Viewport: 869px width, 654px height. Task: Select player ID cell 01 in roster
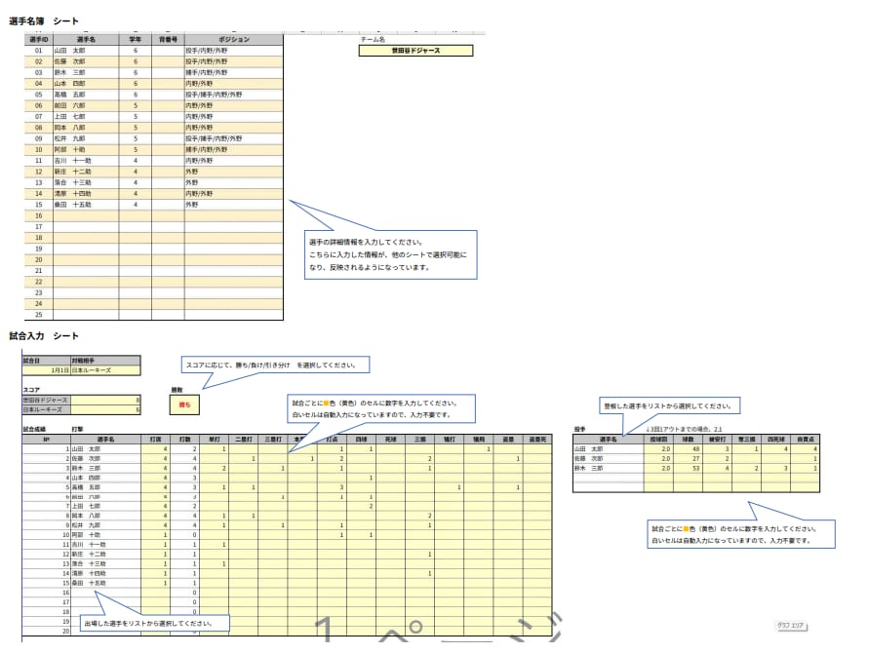click(39, 51)
